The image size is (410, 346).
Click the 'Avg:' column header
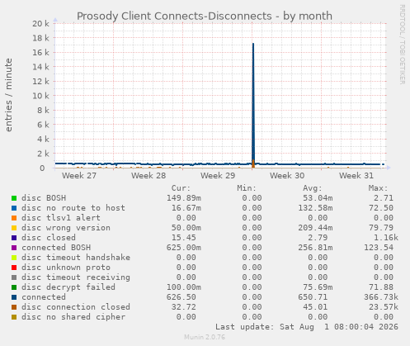coord(313,188)
